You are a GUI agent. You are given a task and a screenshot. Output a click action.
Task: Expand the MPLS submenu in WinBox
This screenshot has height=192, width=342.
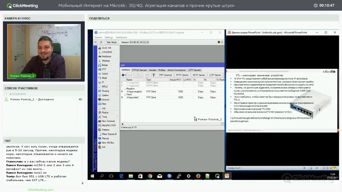click(x=117, y=87)
